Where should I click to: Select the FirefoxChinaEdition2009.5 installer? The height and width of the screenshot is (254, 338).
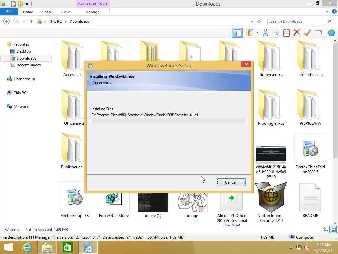click(x=310, y=154)
